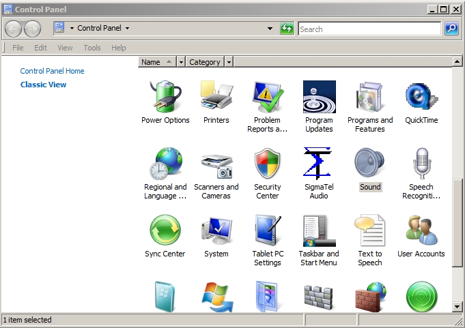Image resolution: width=465 pixels, height=328 pixels.
Task: Open Tablet PC Settings icon
Action: click(267, 230)
